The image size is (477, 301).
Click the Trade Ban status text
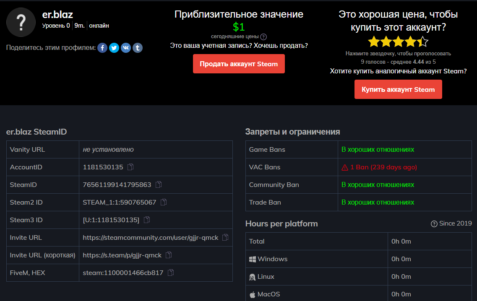378,202
